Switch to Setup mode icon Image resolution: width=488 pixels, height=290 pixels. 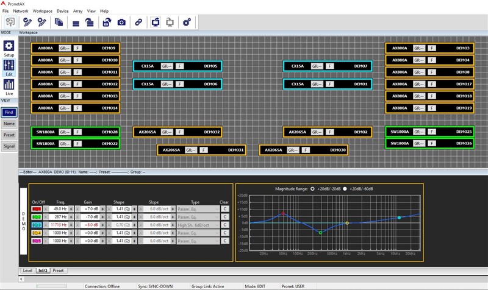click(x=9, y=46)
